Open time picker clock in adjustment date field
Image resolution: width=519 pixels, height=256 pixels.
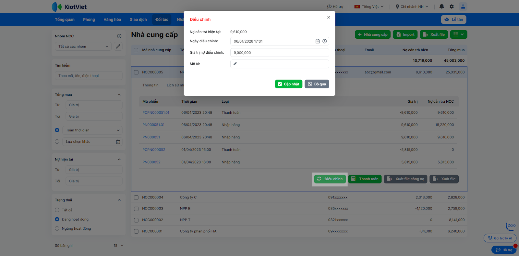[324, 41]
